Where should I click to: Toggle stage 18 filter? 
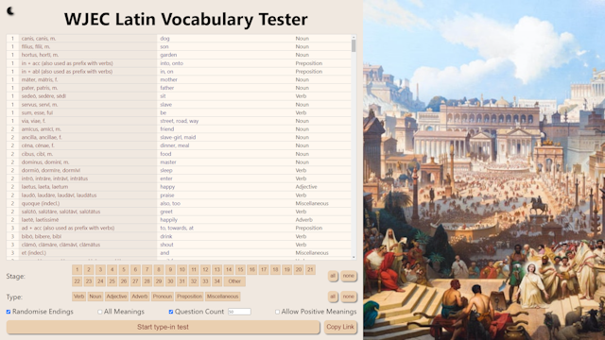point(275,270)
